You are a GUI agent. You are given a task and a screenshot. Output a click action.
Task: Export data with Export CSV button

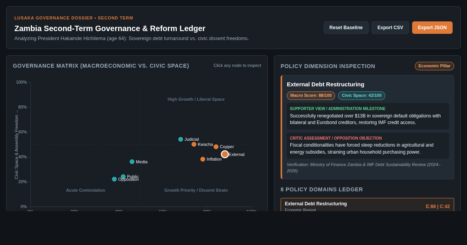(390, 28)
